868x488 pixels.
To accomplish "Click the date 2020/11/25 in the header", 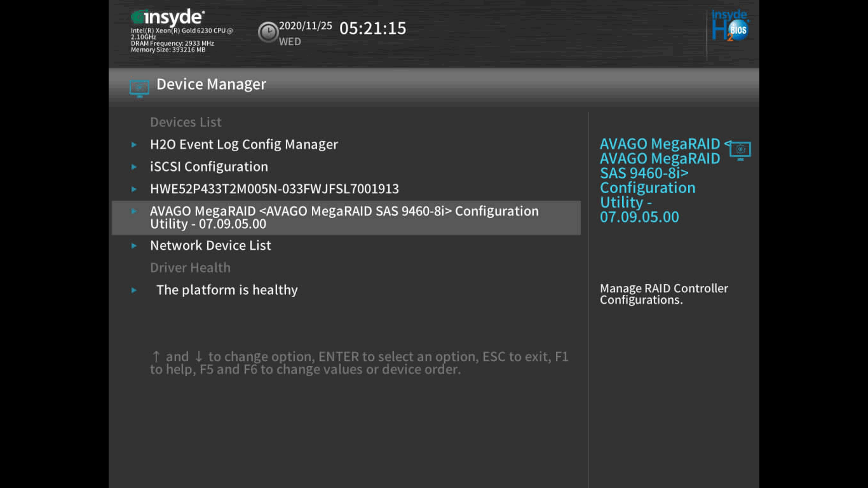I will click(306, 26).
